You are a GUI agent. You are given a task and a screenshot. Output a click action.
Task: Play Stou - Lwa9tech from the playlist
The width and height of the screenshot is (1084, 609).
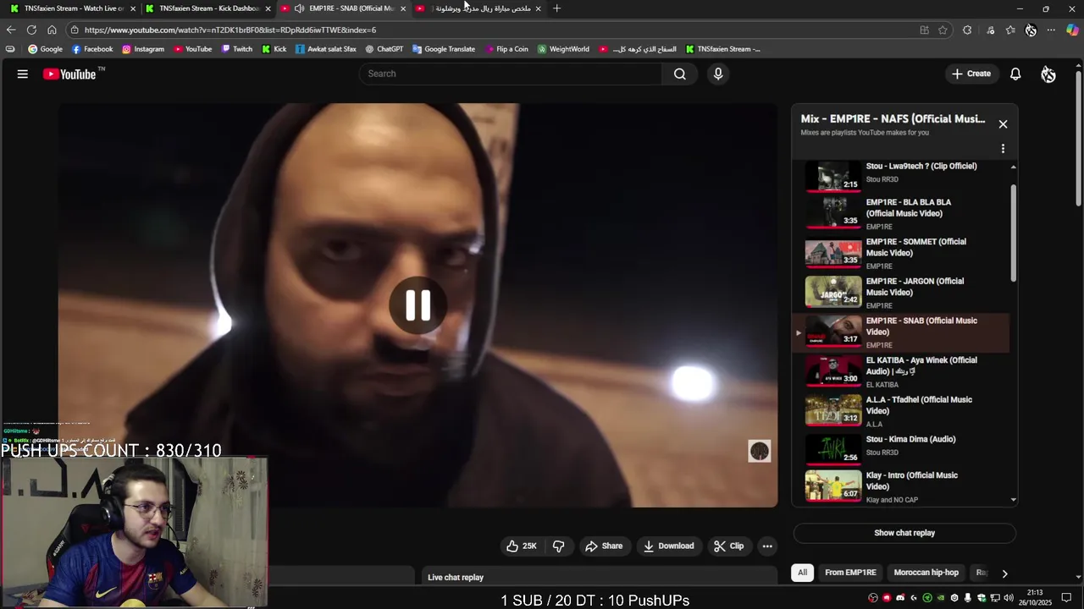click(x=902, y=176)
